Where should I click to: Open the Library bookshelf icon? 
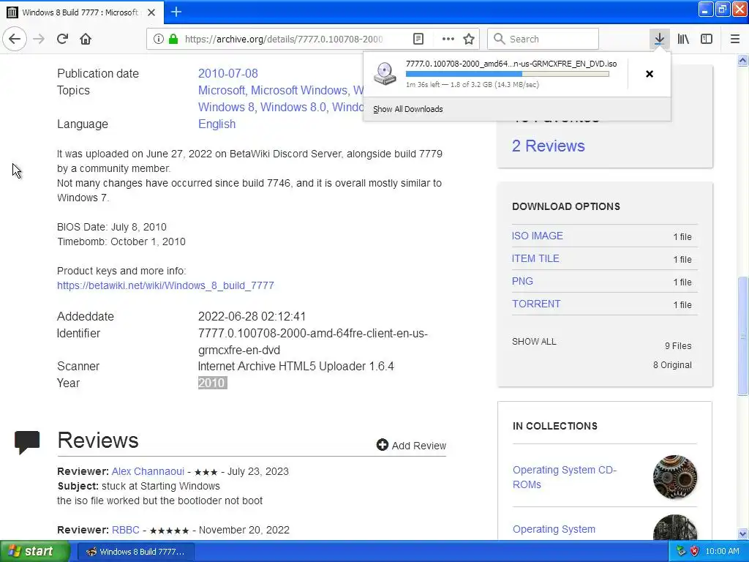click(683, 39)
